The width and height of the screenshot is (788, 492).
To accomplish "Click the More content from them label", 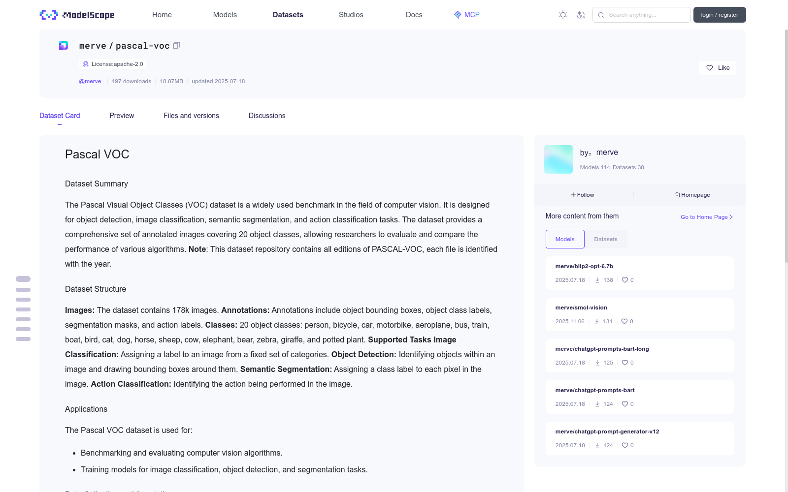I will 582,216.
